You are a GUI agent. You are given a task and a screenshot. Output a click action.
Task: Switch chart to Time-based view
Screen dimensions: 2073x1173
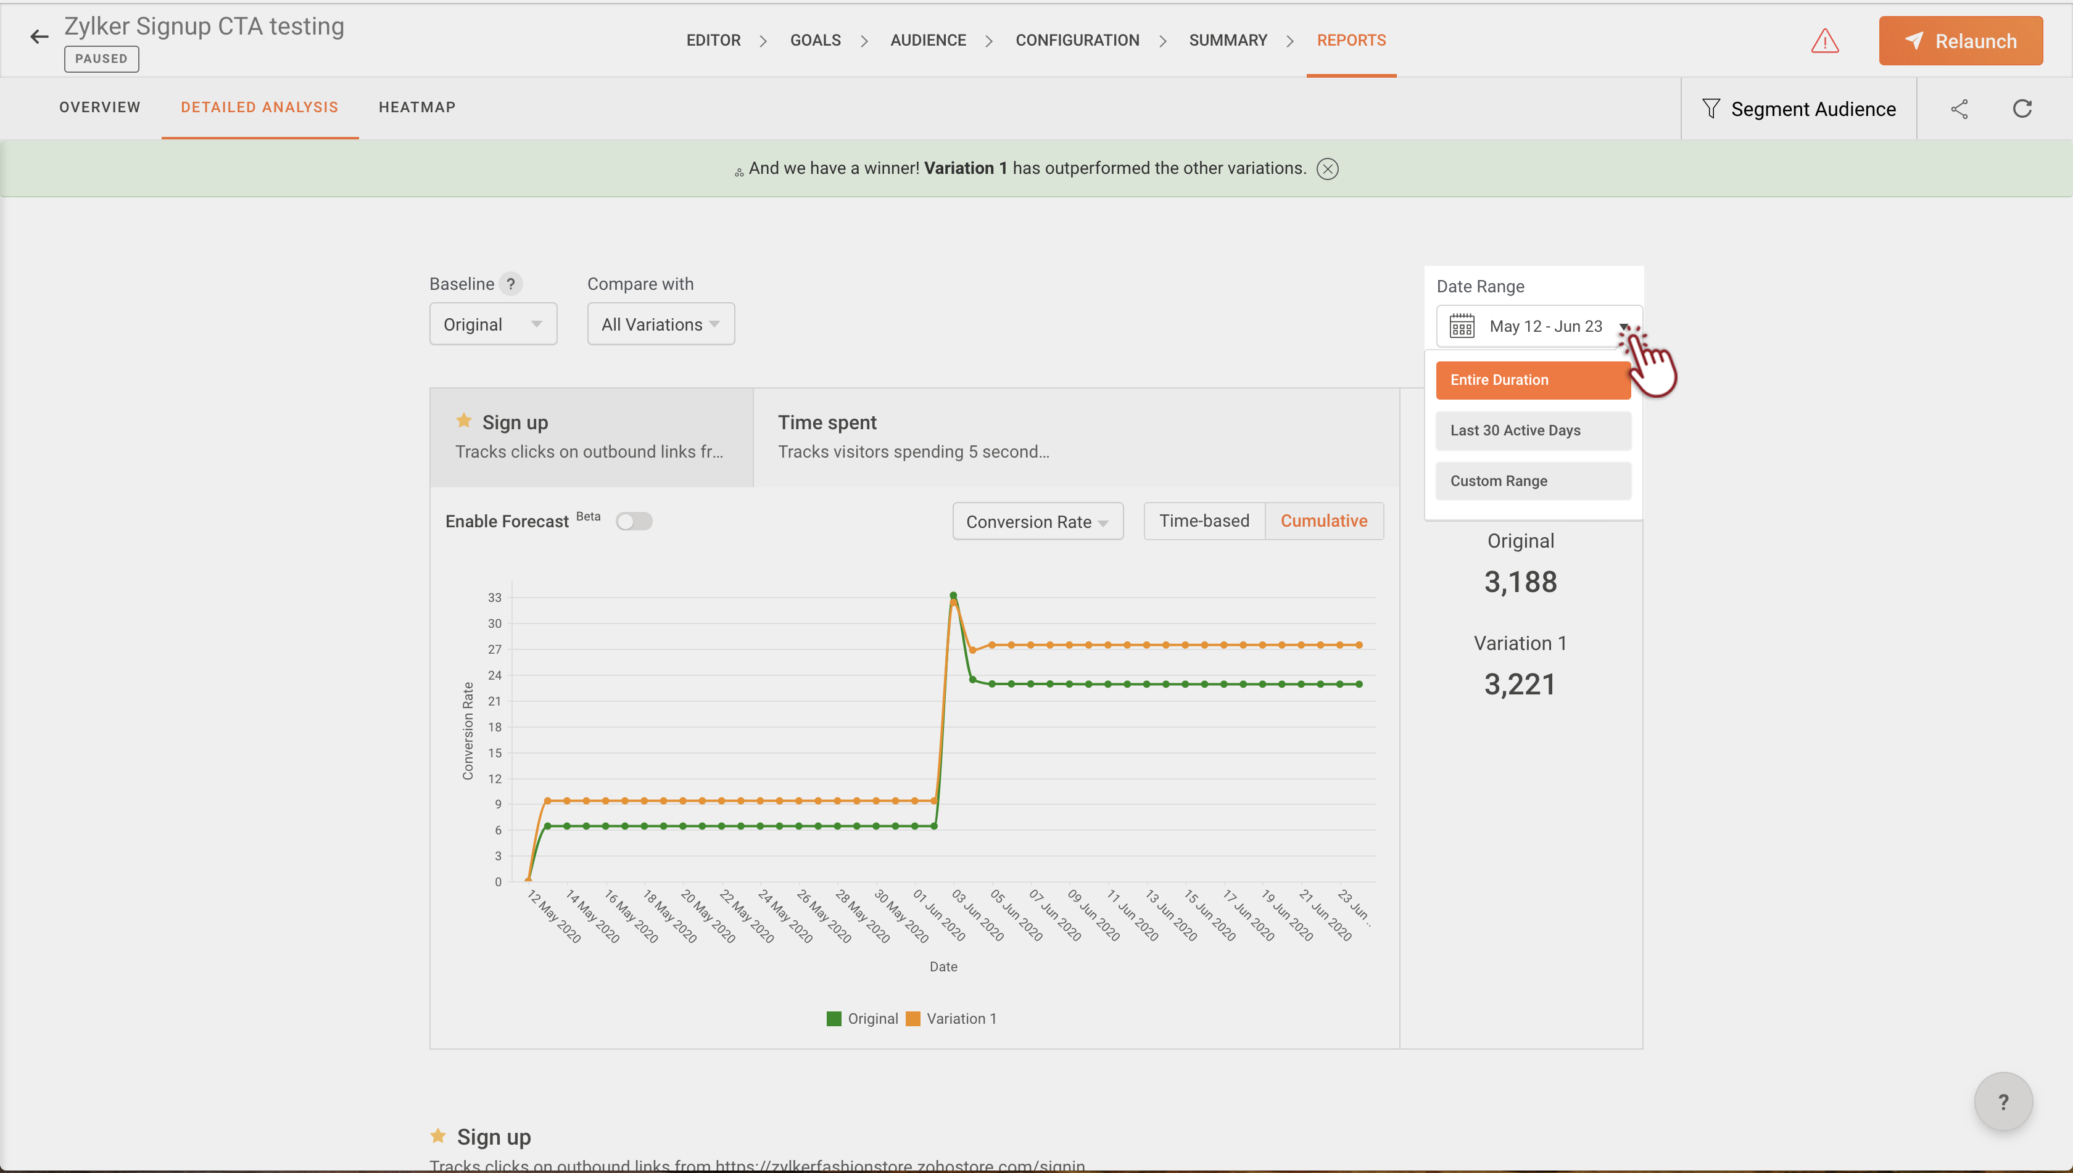(1203, 521)
